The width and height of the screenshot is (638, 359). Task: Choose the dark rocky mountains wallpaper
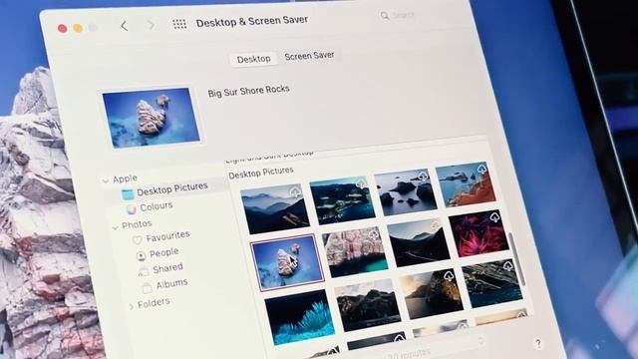(x=368, y=305)
